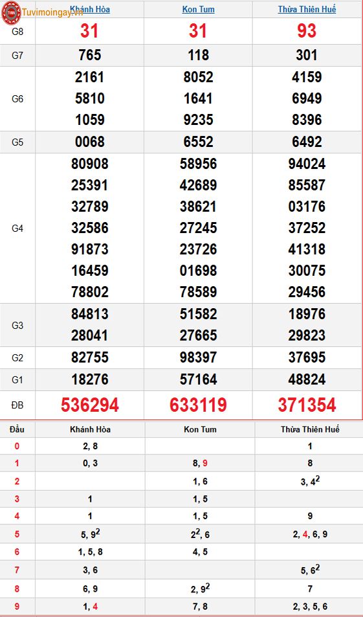Image resolution: width=363 pixels, height=617 pixels.
Task: Open the Khánh Hòa province link
Action: click(x=90, y=9)
